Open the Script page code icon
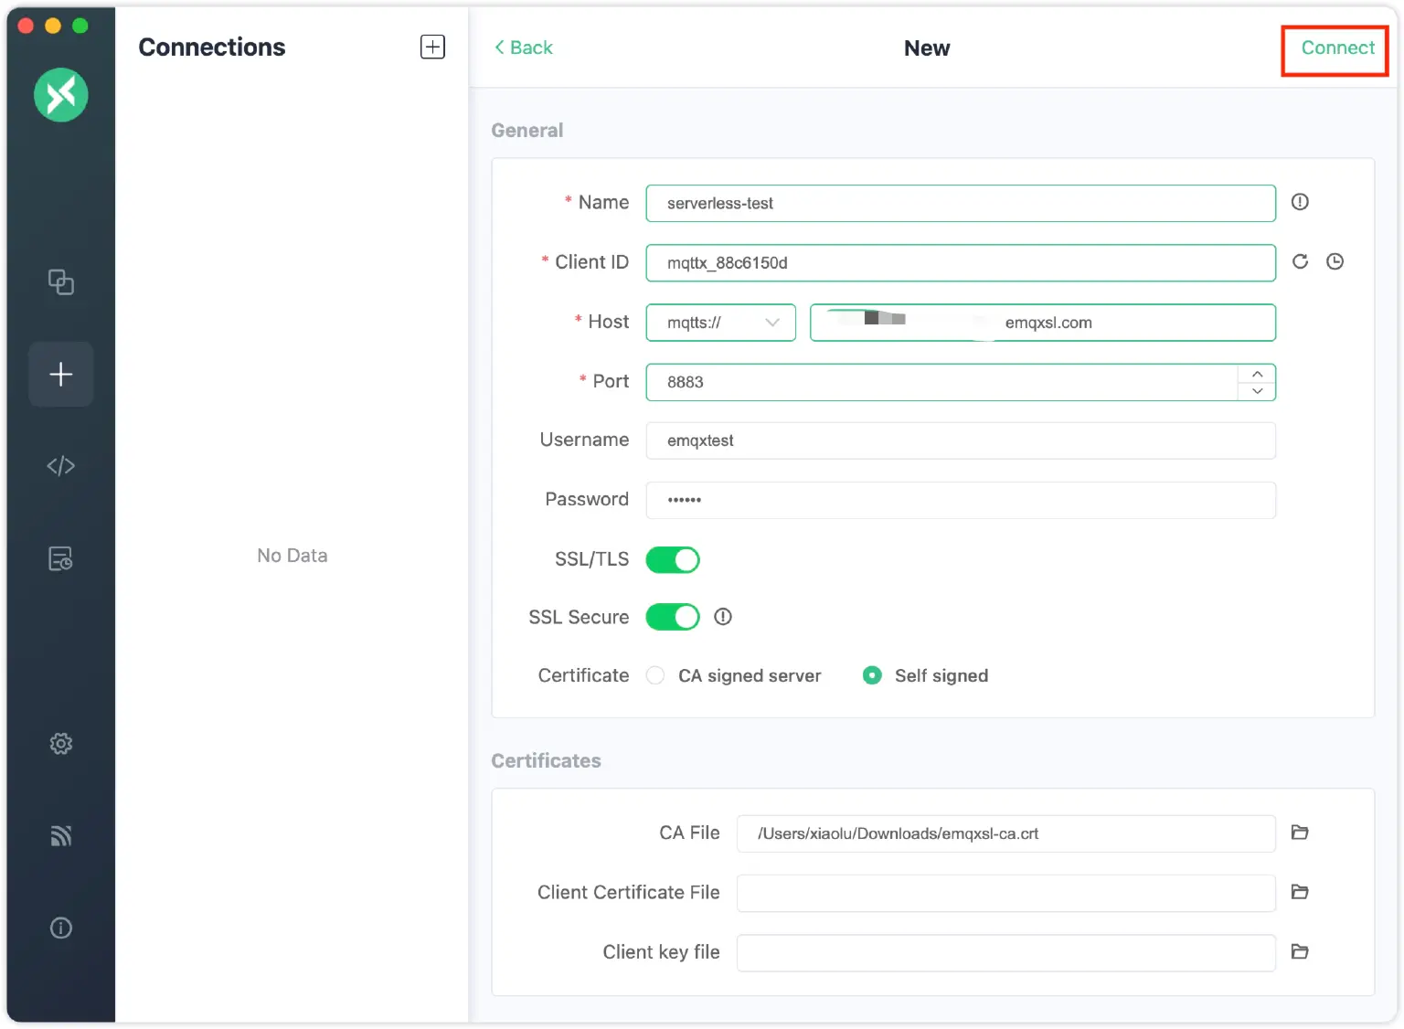 (60, 466)
